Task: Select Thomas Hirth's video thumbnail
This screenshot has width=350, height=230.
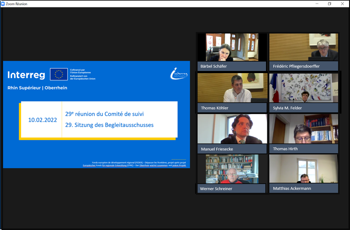Action: pyautogui.click(x=304, y=129)
